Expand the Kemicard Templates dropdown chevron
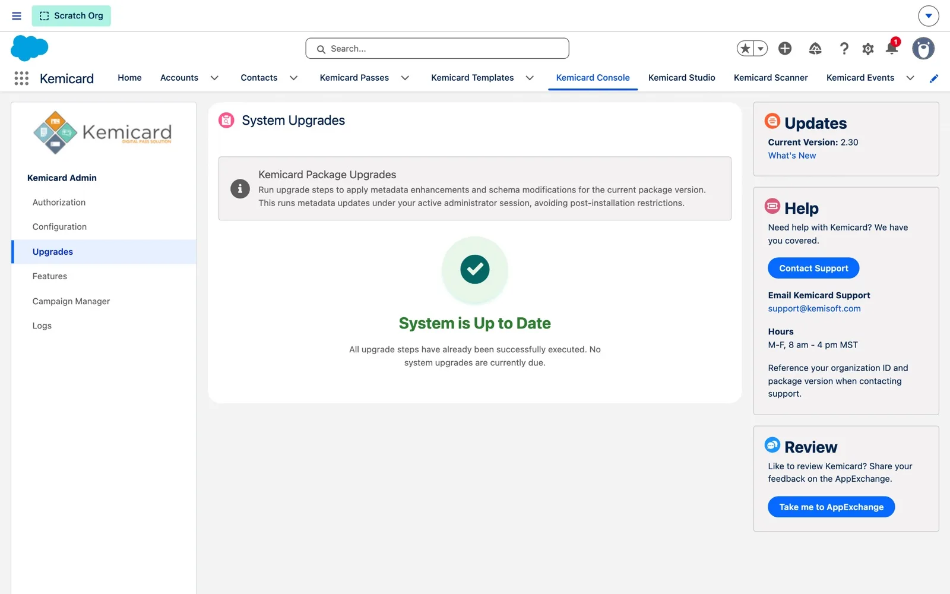 (530, 78)
